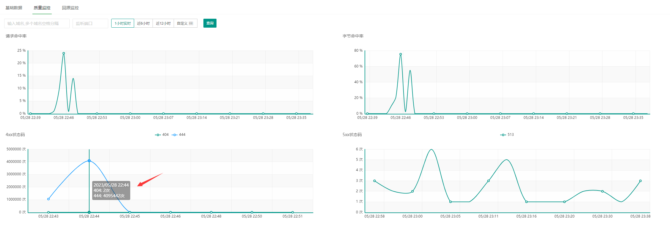Click 444 peak marker at 22:44

click(x=89, y=161)
